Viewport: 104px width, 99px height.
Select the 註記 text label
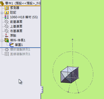coord(13,13)
